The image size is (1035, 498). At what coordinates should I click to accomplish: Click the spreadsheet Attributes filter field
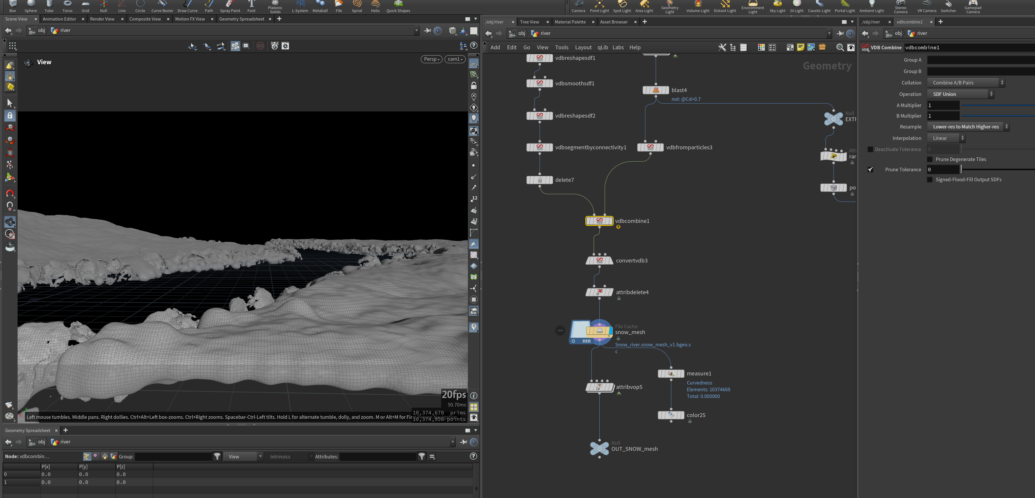pos(378,457)
